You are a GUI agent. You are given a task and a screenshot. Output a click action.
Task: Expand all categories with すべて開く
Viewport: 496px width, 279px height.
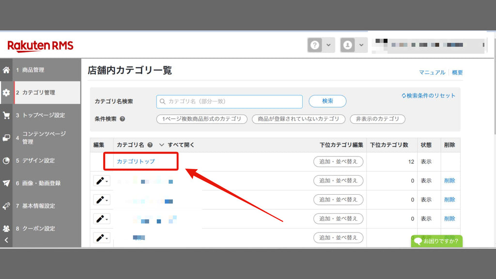pos(177,145)
